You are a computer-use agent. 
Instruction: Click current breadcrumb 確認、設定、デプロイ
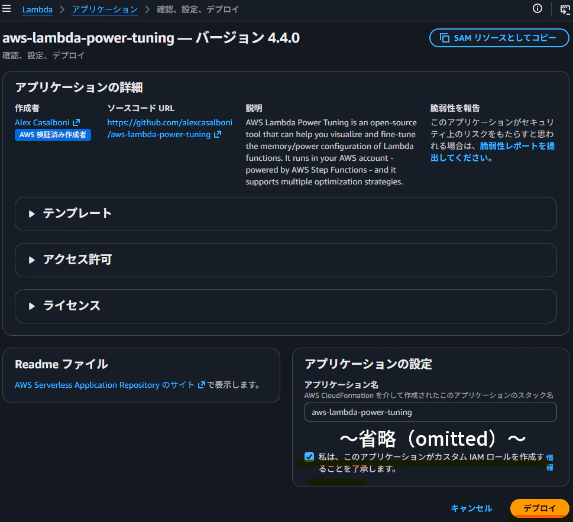198,9
